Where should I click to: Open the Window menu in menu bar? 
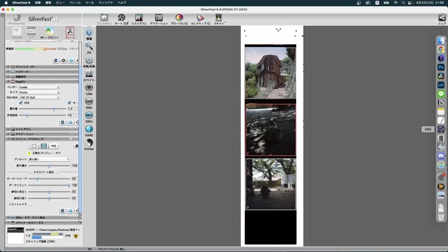(x=106, y=3)
